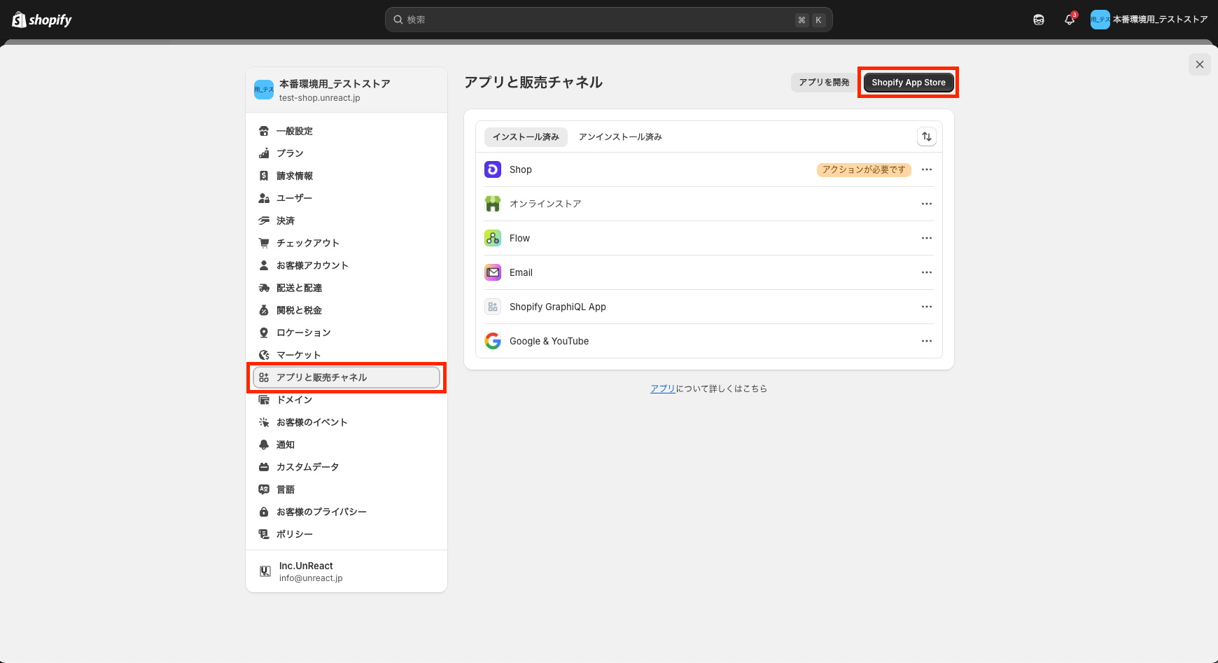Open the Flow app icon
The height and width of the screenshot is (663, 1218).
click(493, 238)
